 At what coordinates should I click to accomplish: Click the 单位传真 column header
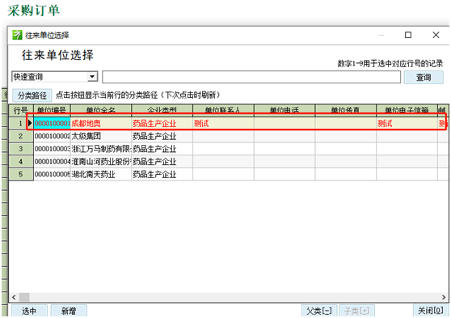point(345,110)
